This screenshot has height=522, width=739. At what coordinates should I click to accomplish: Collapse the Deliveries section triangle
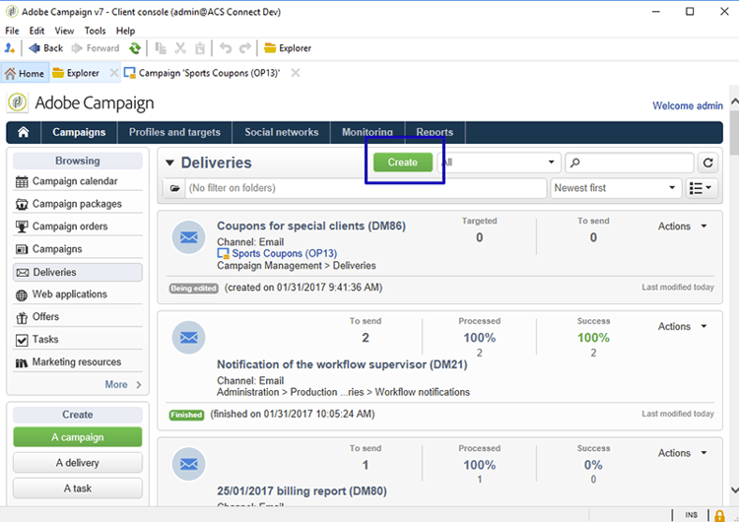coord(170,163)
